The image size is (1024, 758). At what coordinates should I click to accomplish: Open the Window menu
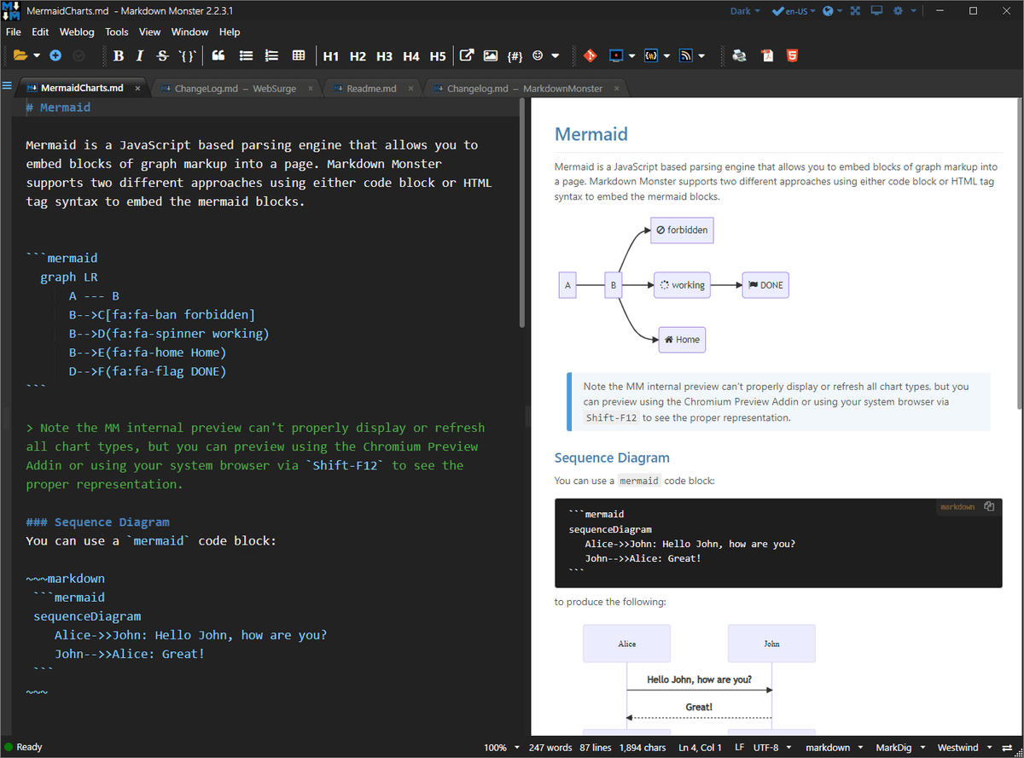[189, 32]
